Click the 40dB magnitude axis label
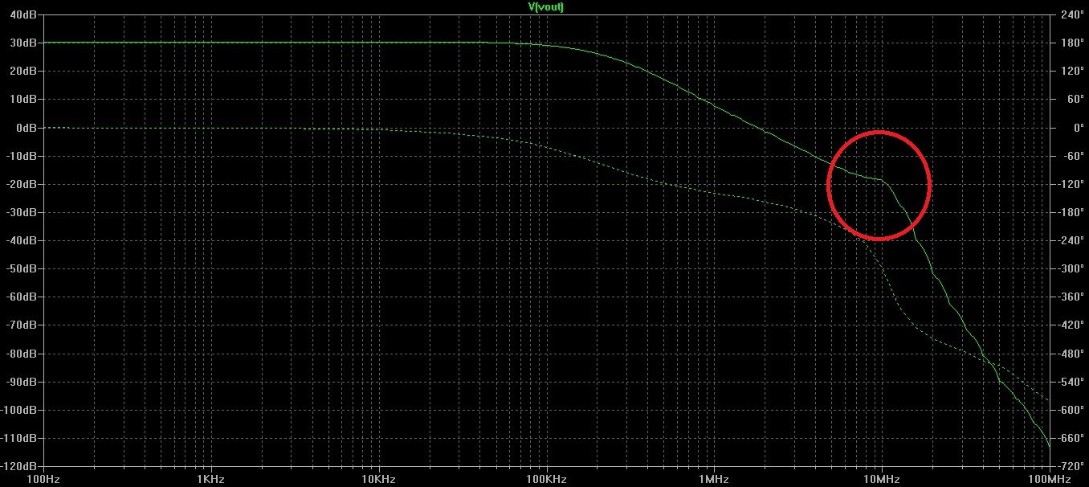This screenshot has width=1089, height=487. 24,14
